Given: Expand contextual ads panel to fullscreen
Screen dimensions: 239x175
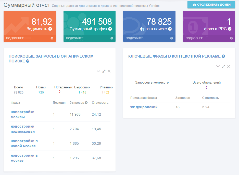Looking at the screenshot, I should tap(223, 66).
